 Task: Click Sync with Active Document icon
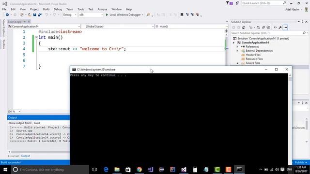click(258, 28)
